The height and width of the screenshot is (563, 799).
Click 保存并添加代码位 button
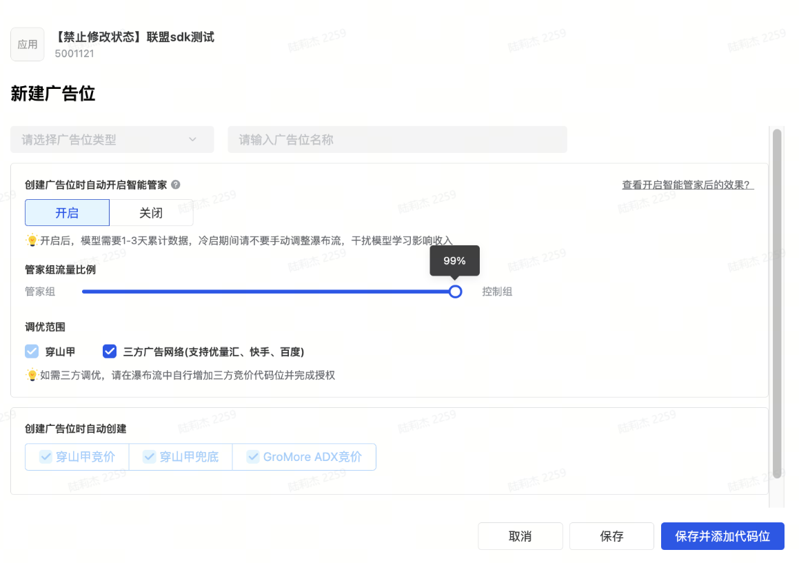click(722, 536)
